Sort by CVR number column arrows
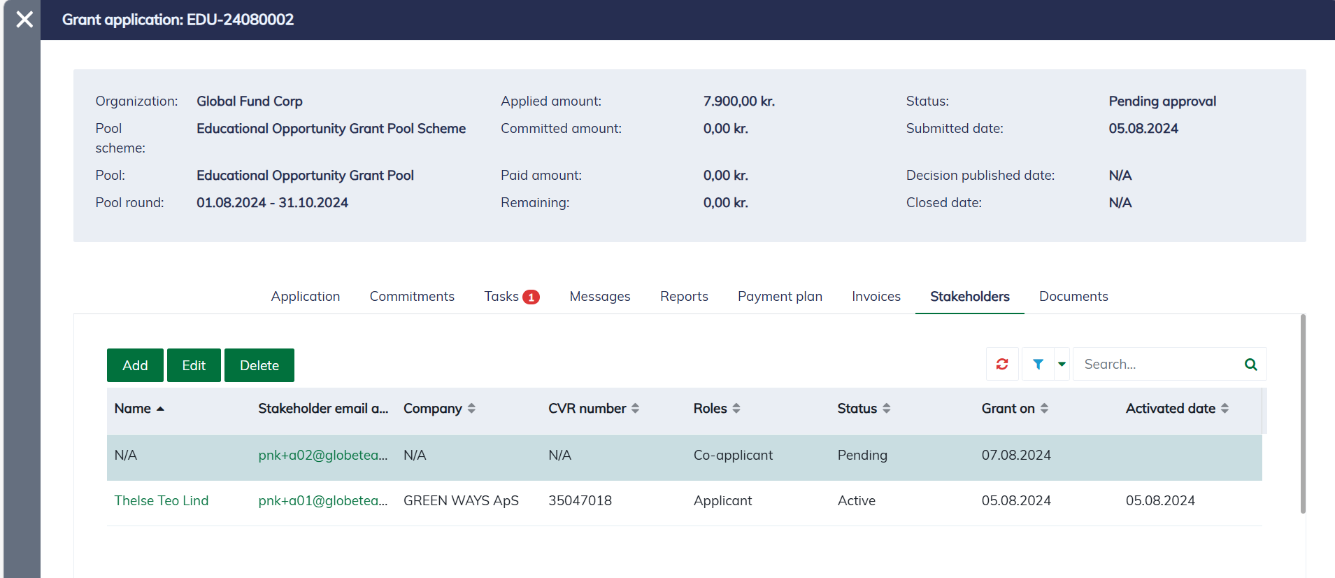The width and height of the screenshot is (1335, 578). click(635, 409)
